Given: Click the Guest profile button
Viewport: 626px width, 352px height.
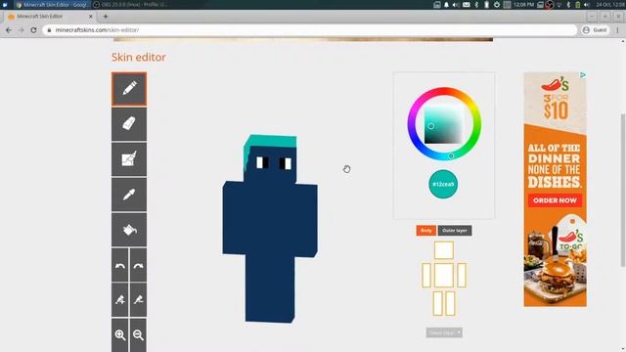Looking at the screenshot, I should coord(595,30).
